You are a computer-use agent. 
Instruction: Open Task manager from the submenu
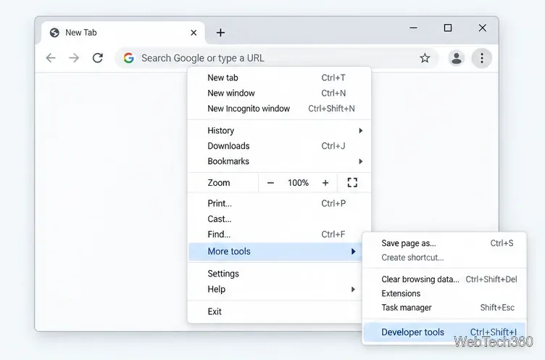click(444, 308)
